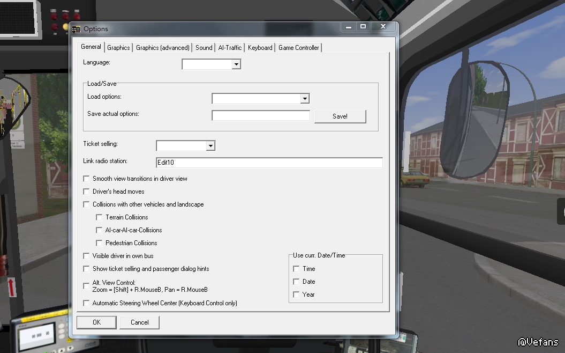
Task: Open the Game Controller tab
Action: (298, 48)
